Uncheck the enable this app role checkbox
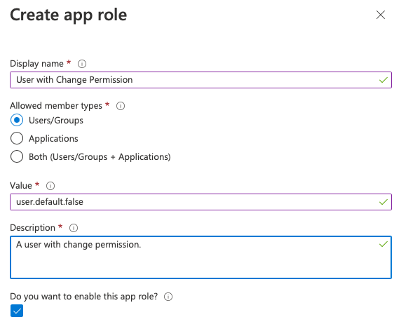 [x=17, y=311]
